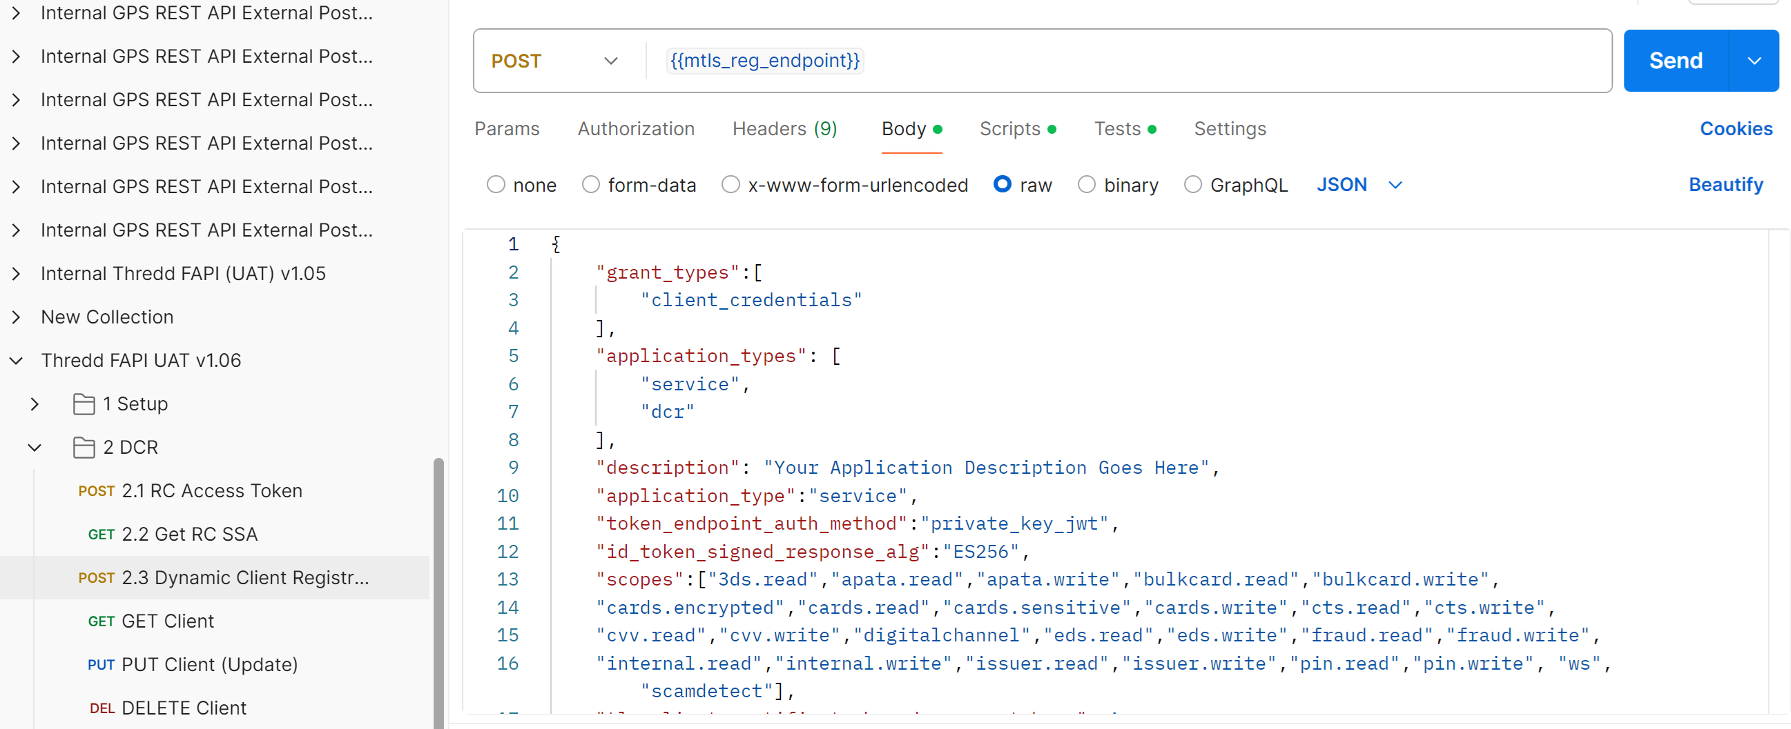The height and width of the screenshot is (729, 1791).
Task: Click "Your Application Description Goes Here" text
Action: (986, 468)
